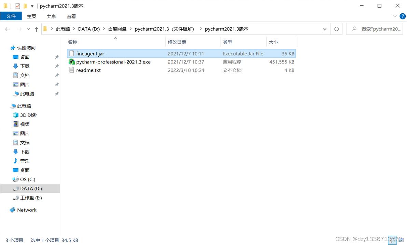Open 下载 under 此电脑 in sidebar
This screenshot has height=245, width=407.
25,152
